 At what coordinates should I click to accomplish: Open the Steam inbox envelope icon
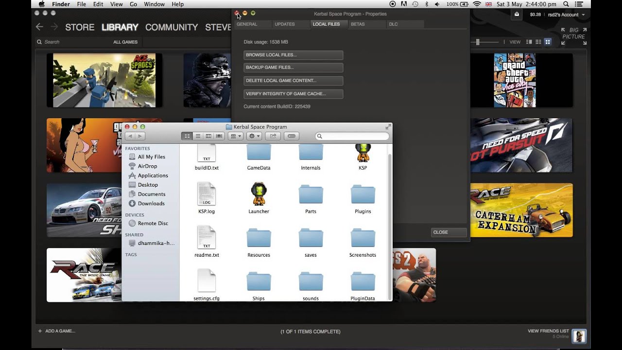point(517,15)
